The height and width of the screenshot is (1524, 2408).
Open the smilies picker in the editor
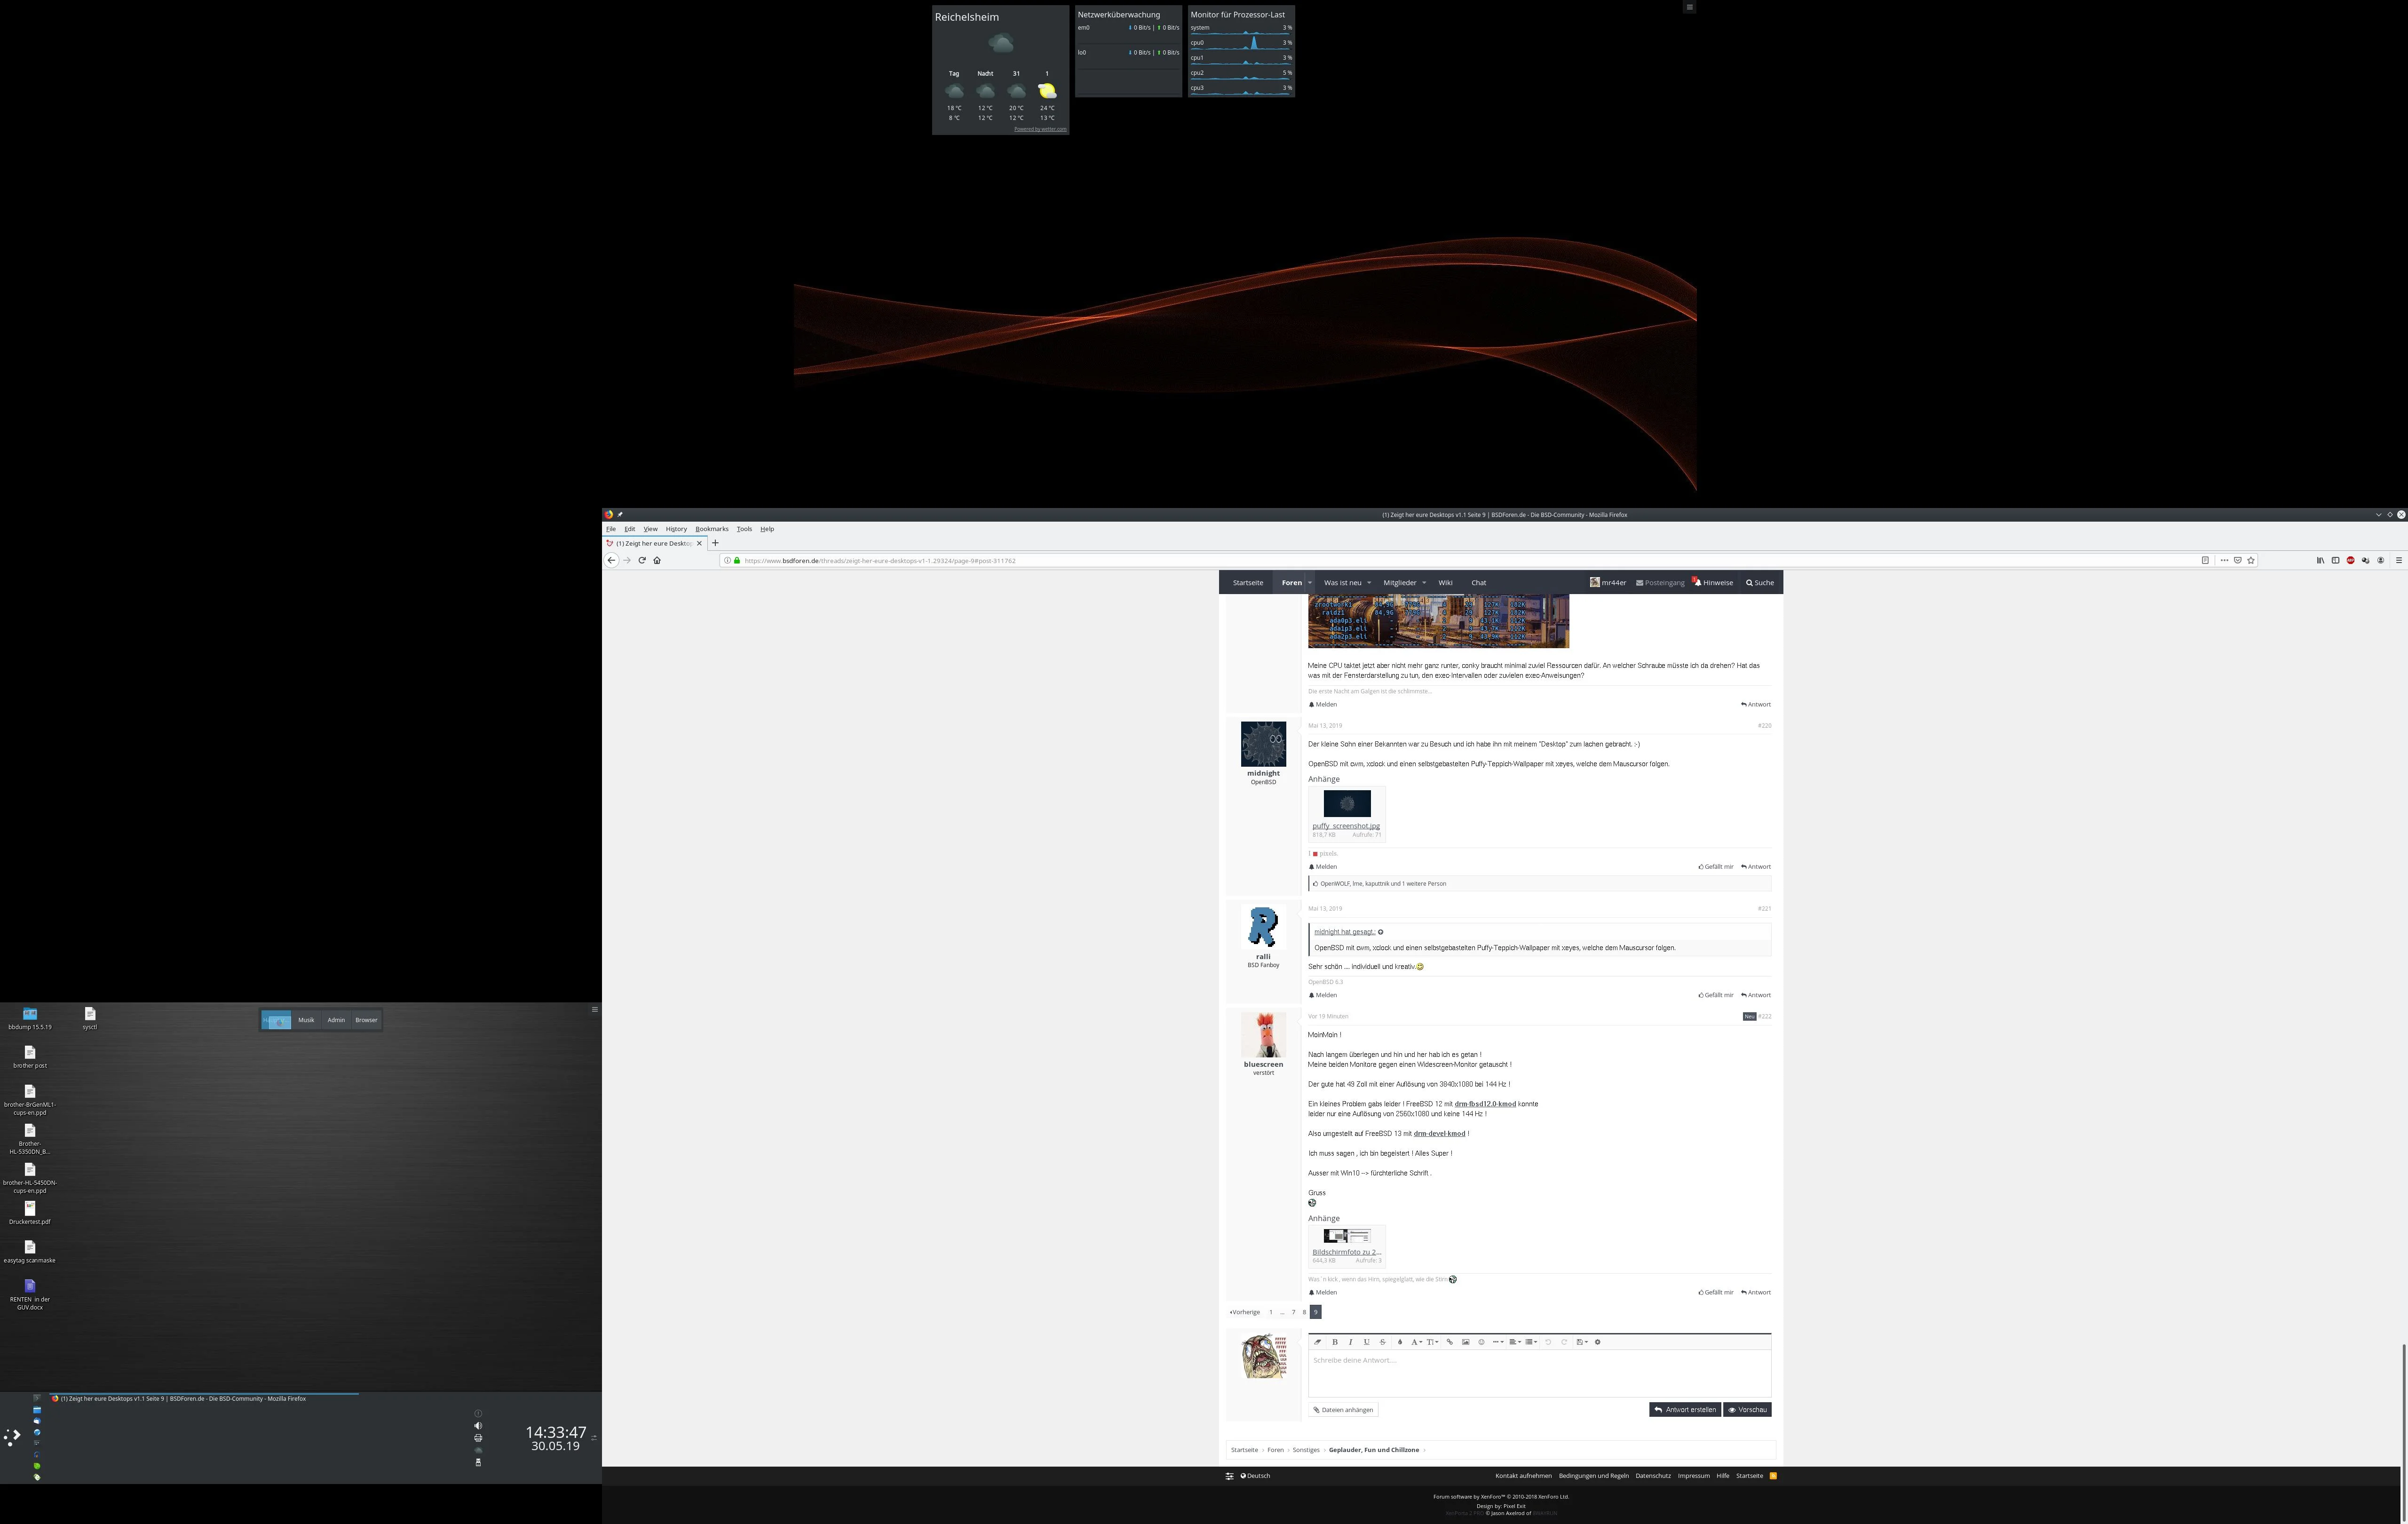pyautogui.click(x=1482, y=1342)
